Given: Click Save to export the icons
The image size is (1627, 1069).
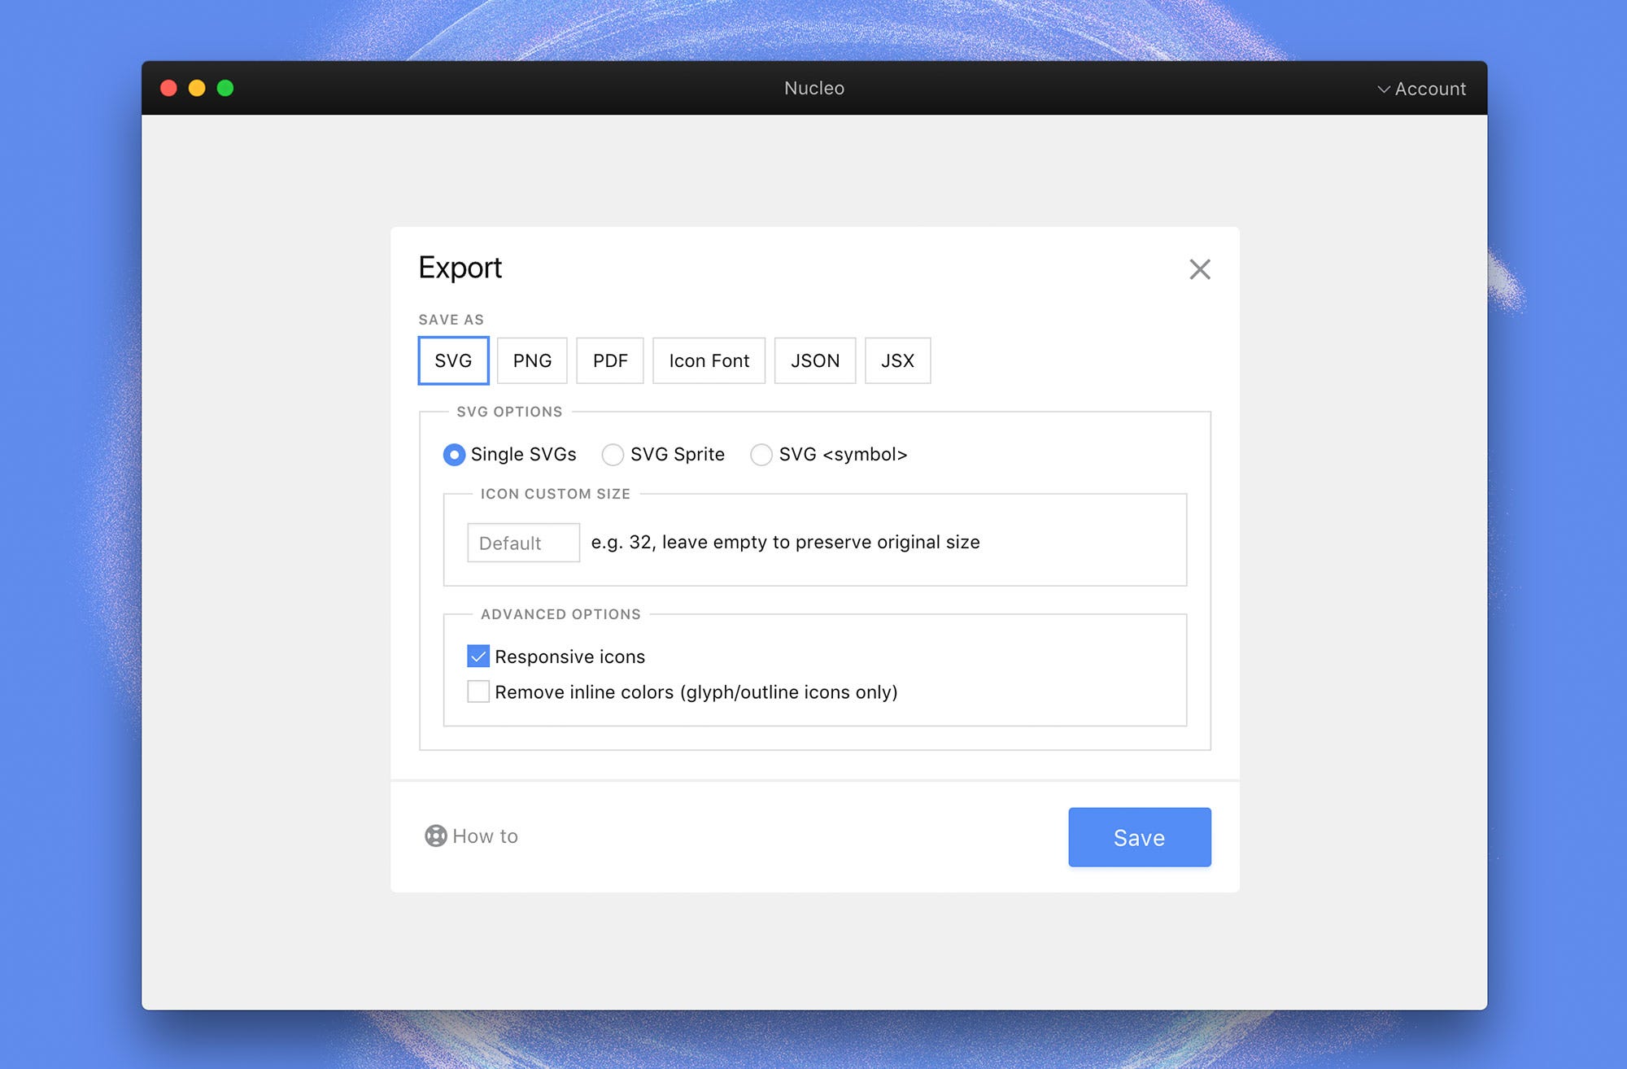Looking at the screenshot, I should (1139, 837).
